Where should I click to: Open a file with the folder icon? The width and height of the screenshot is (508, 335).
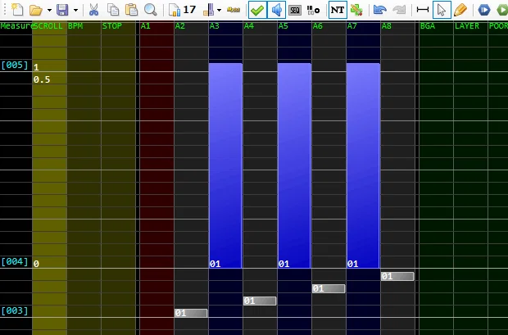pos(35,10)
